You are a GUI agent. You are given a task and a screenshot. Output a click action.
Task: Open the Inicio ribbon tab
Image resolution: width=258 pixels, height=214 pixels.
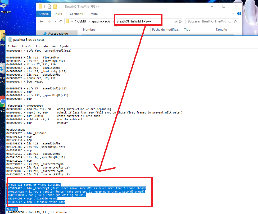click(x=58, y=14)
